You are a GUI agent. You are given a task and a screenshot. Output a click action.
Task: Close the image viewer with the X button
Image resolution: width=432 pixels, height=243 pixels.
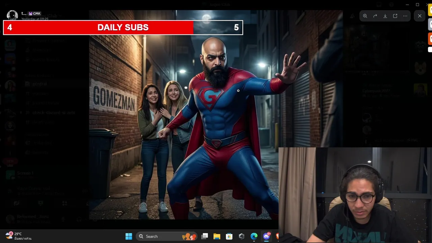click(x=420, y=16)
